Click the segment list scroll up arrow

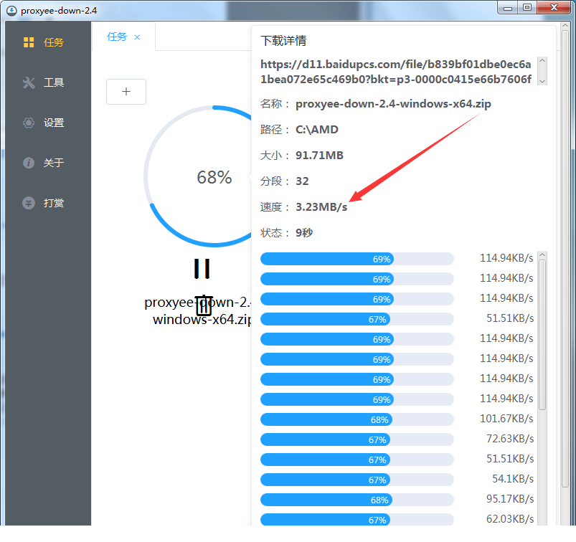[x=542, y=255]
